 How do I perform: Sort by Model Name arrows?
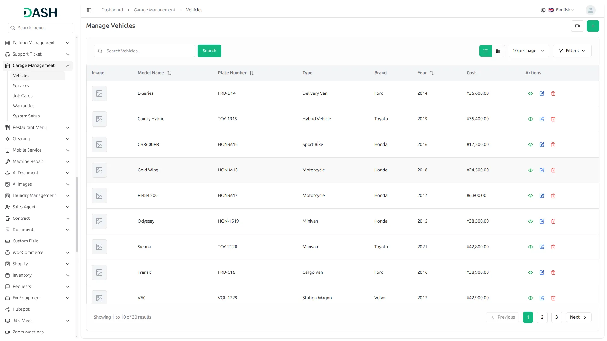click(169, 73)
